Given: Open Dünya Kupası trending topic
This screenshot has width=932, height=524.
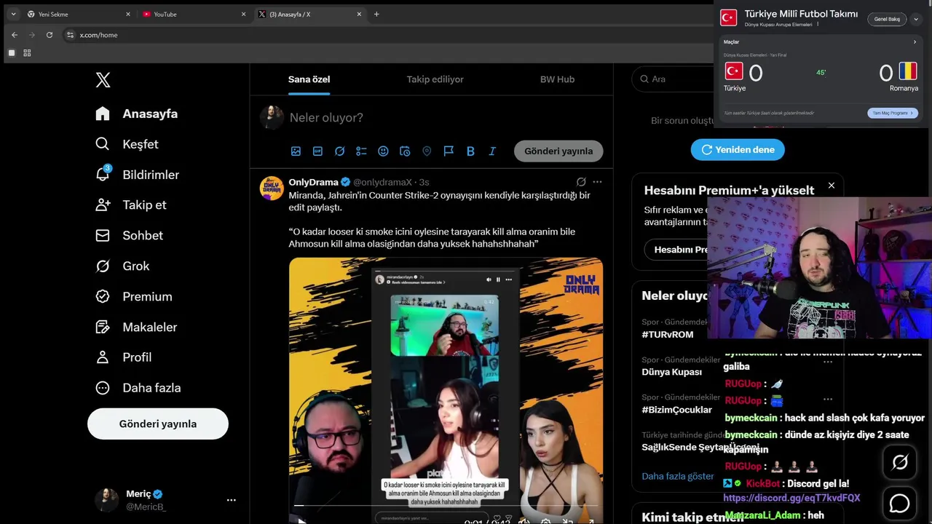Looking at the screenshot, I should click(671, 372).
